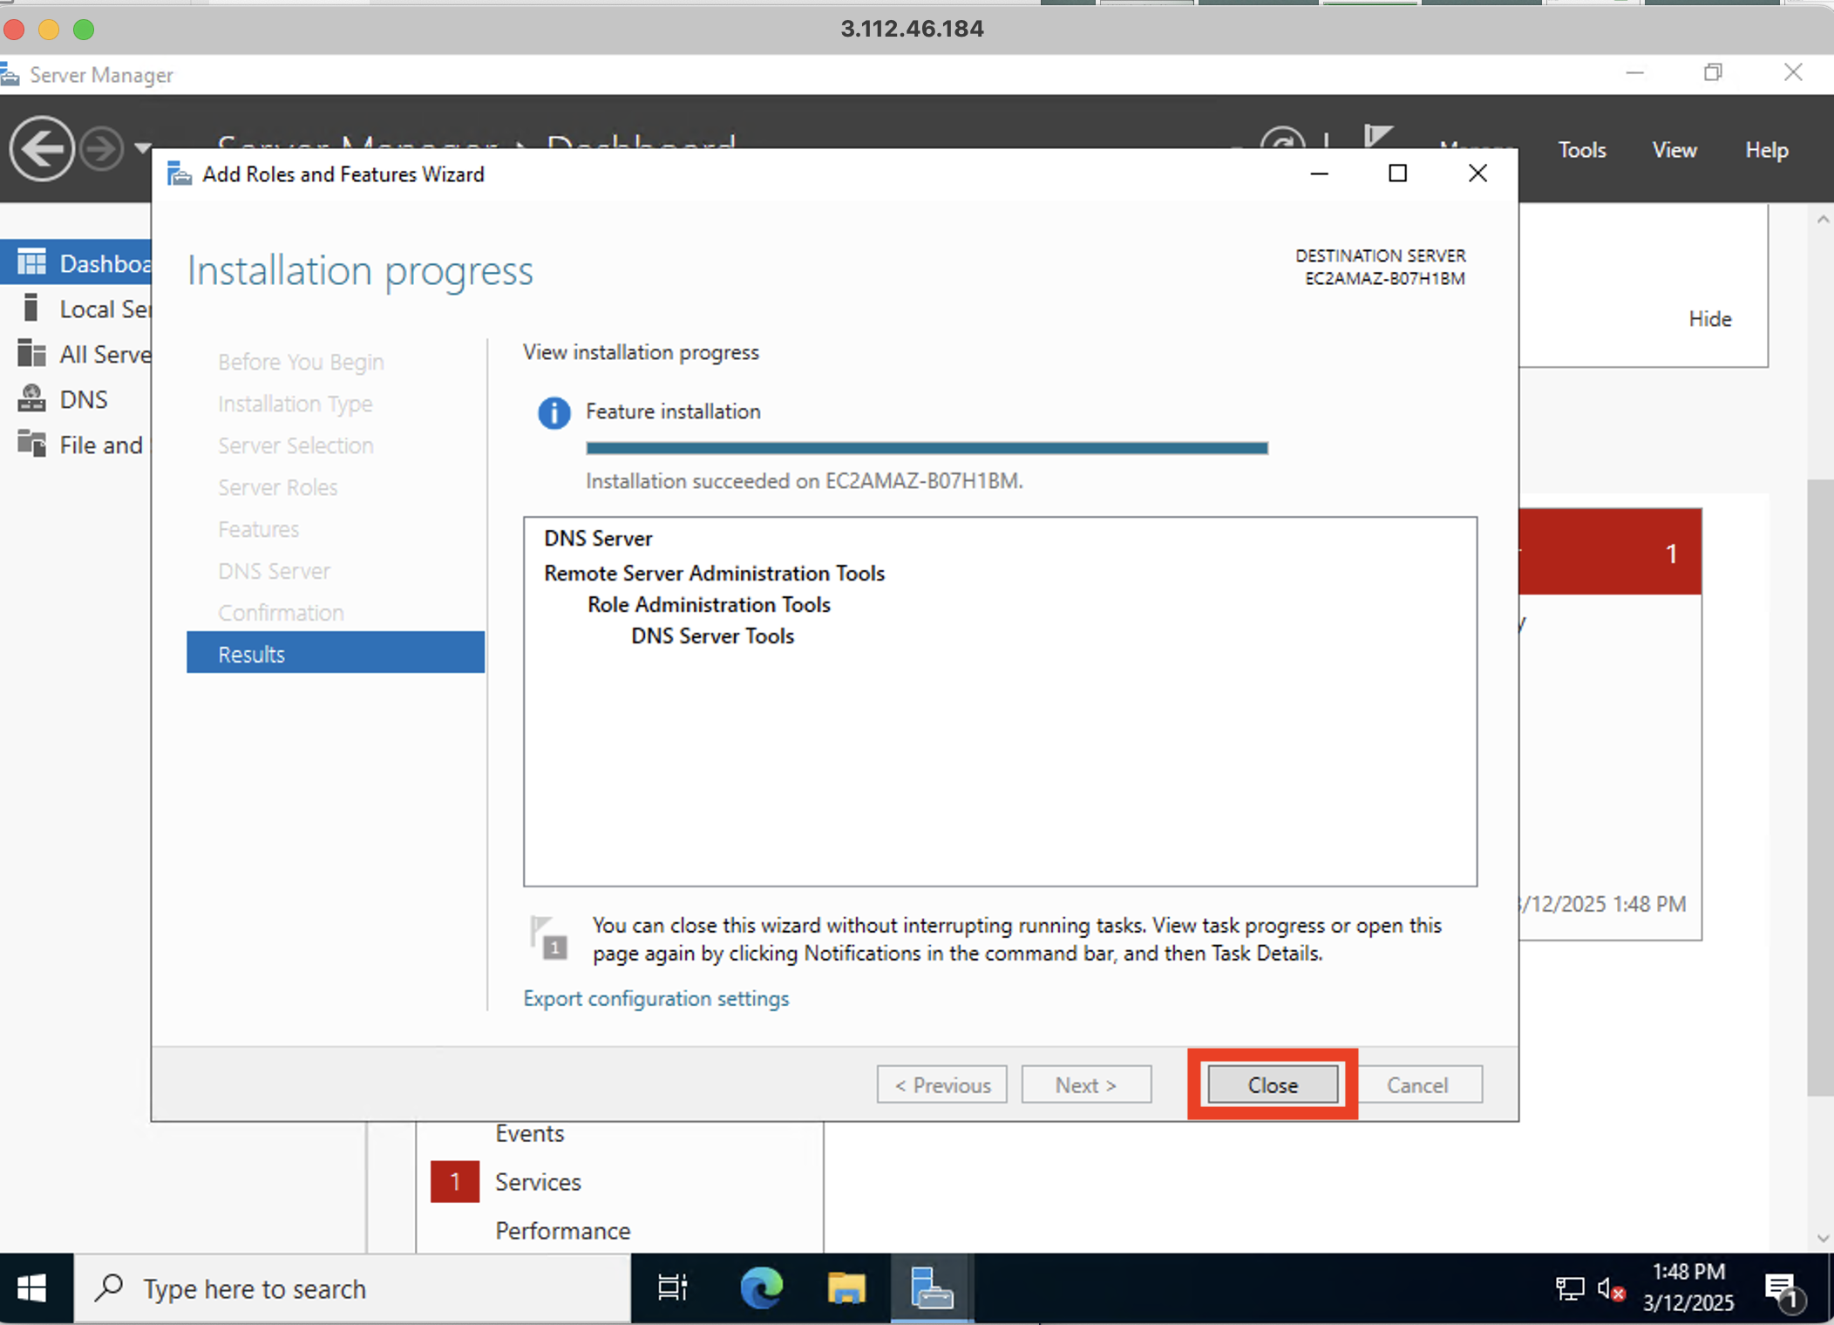
Task: Click Export configuration settings link
Action: (x=655, y=998)
